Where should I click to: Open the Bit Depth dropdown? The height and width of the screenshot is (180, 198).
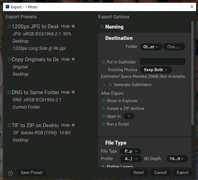coord(177,159)
